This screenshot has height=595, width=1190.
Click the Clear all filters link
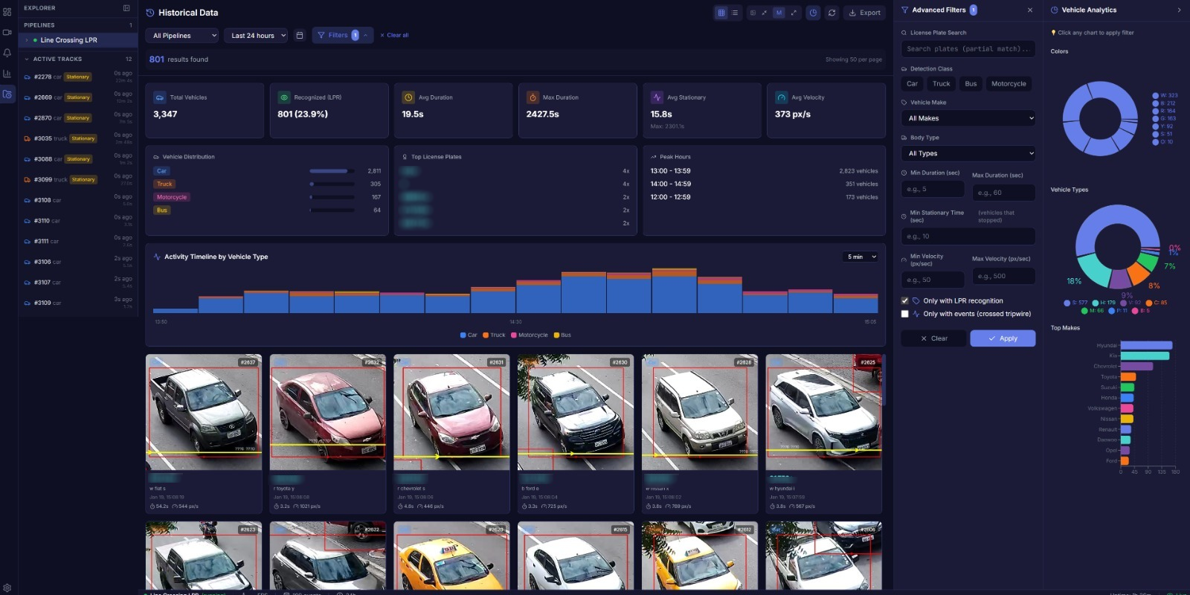[394, 36]
